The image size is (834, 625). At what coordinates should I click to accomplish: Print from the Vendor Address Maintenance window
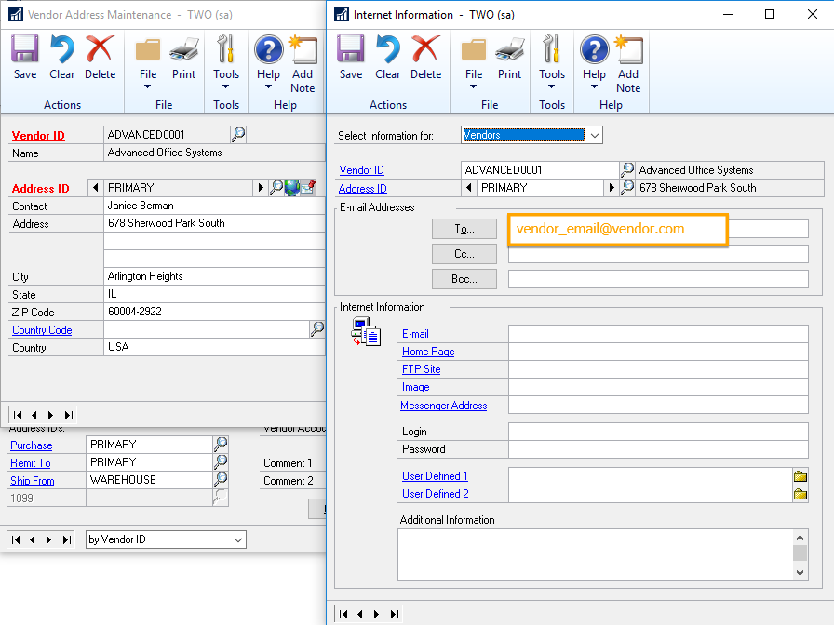184,58
